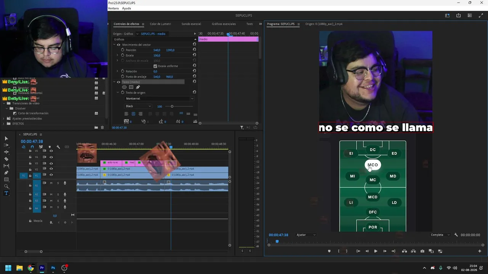Viewport: 488px width, 274px height.
Task: Click the Extract button in Program monitor
Action: [413, 251]
